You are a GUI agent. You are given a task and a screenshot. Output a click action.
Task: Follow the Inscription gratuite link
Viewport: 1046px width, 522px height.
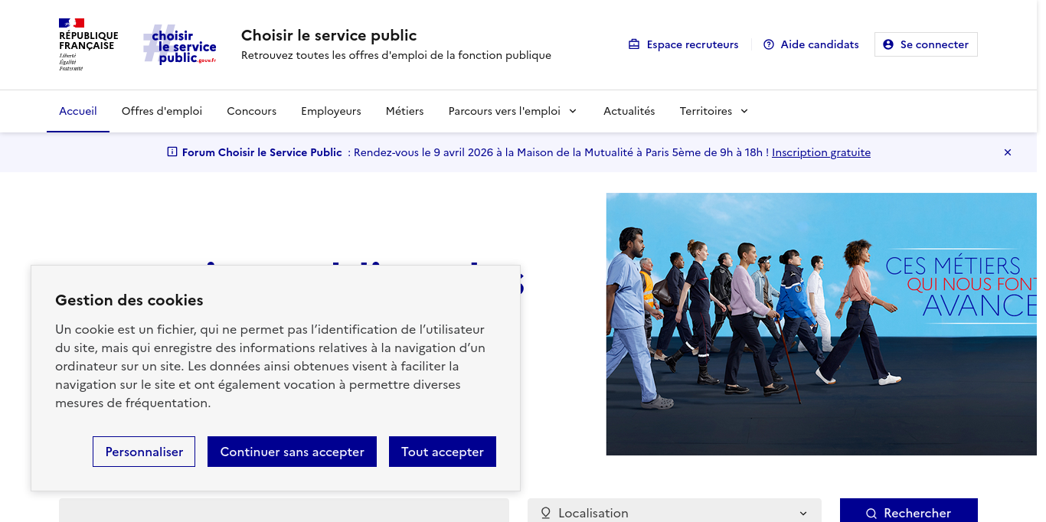tap(821, 152)
